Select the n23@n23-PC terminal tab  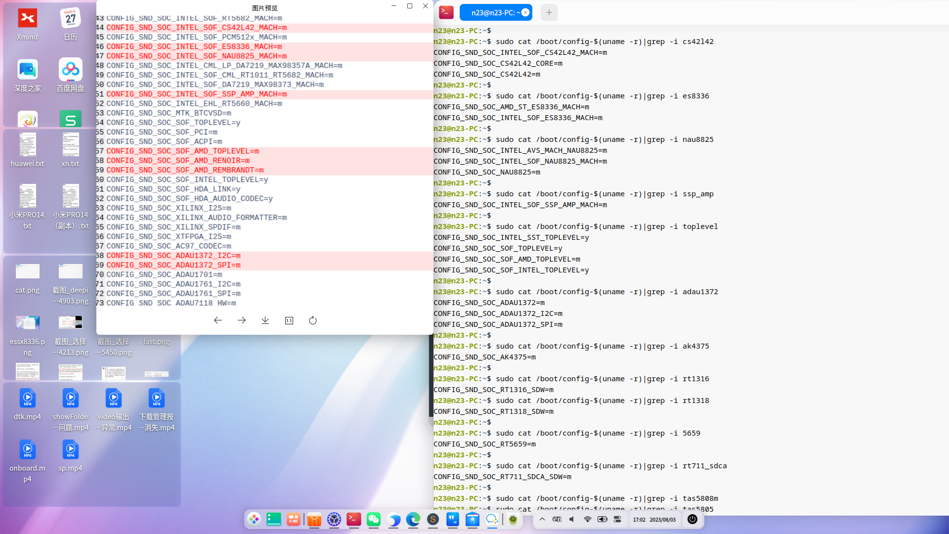(494, 12)
